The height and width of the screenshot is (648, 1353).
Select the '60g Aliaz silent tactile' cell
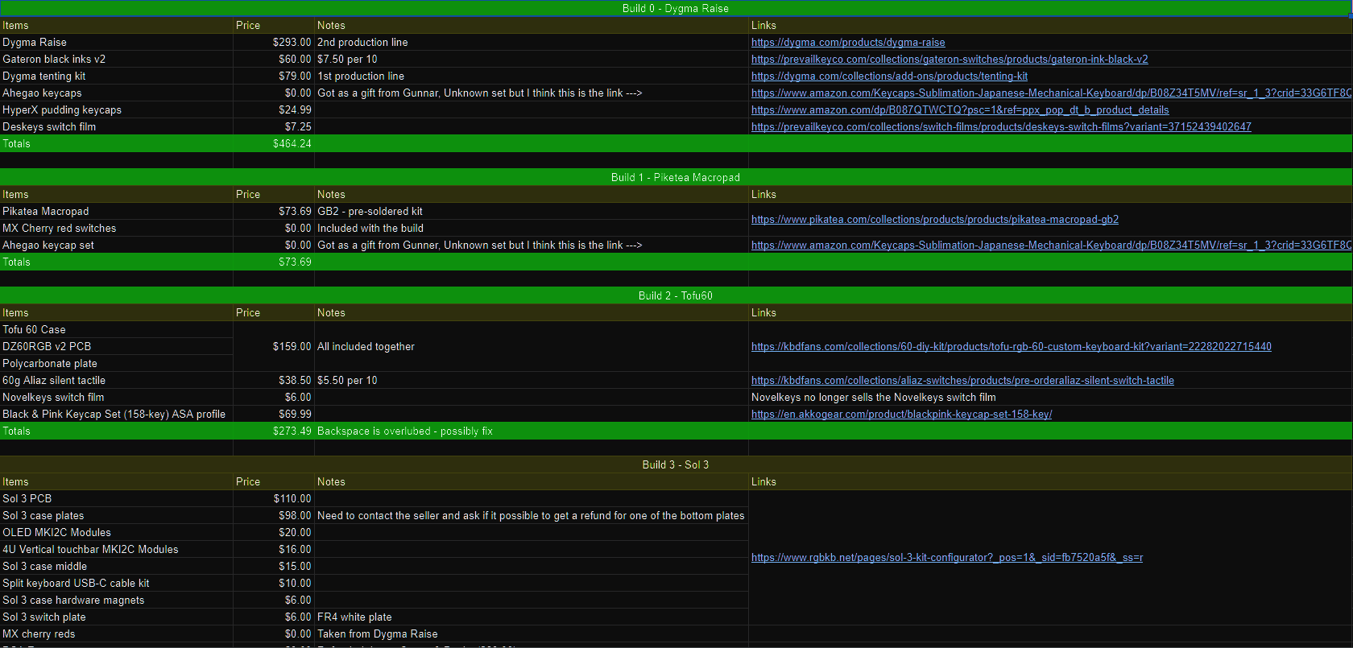117,381
